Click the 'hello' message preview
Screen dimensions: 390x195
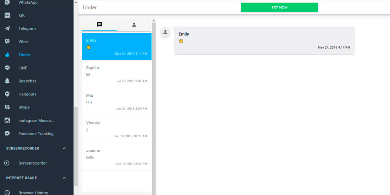click(x=90, y=157)
